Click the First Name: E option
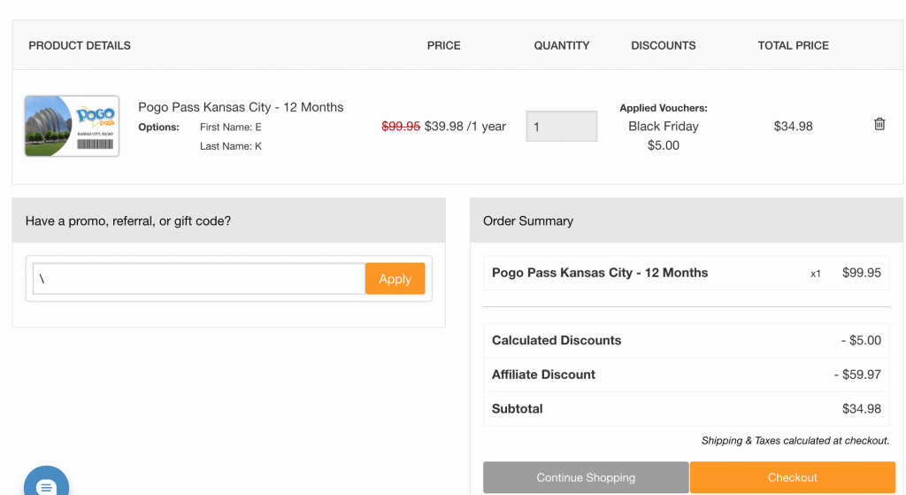The image size is (906, 495). coord(231,128)
